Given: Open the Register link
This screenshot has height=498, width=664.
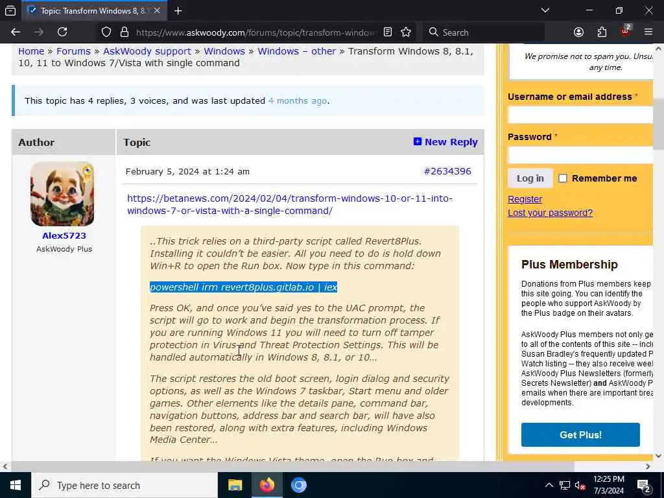Looking at the screenshot, I should click(x=525, y=199).
